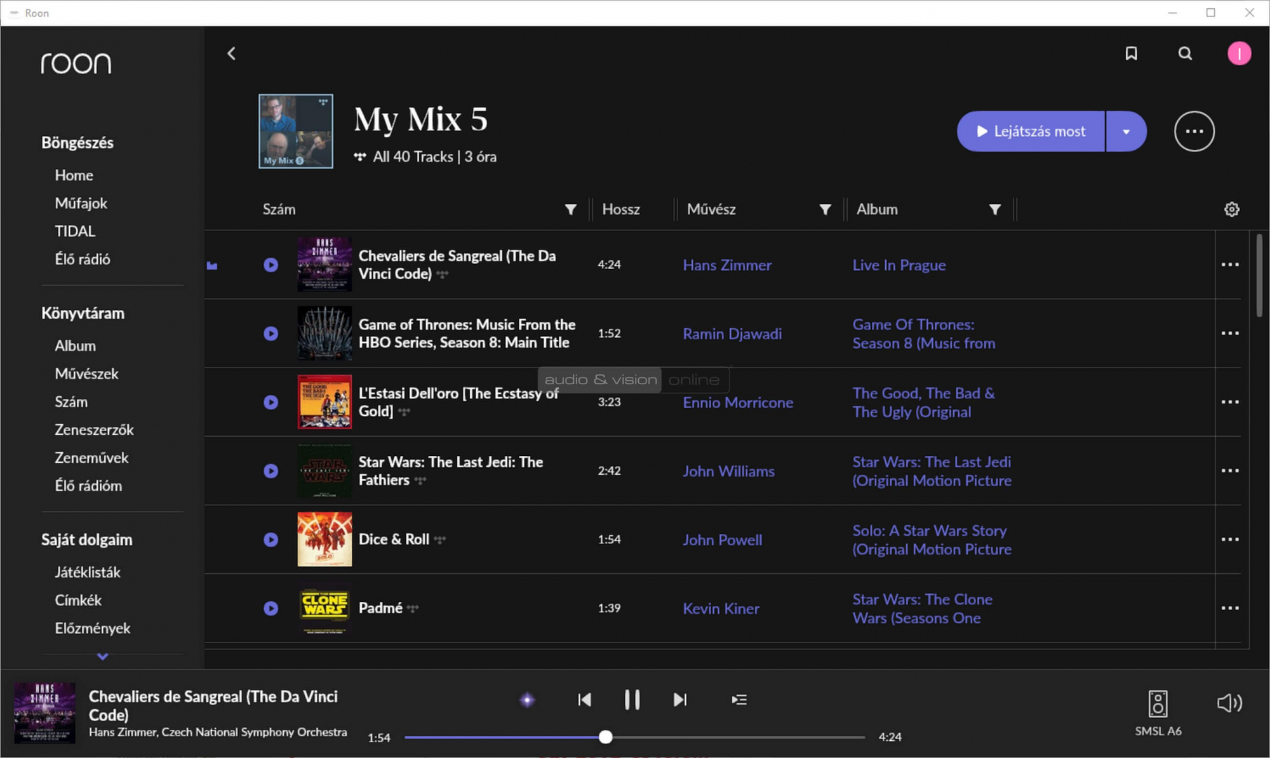The width and height of the screenshot is (1270, 758).
Task: Go to Home in sidebar
Action: click(74, 175)
